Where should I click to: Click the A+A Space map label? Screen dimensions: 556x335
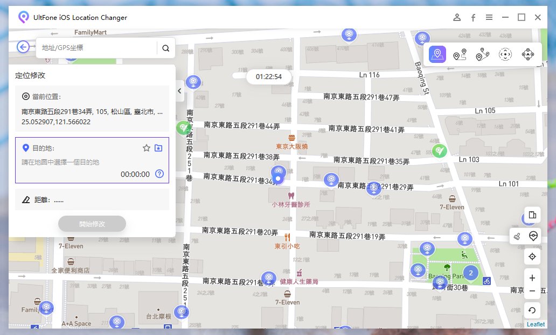[77, 323]
